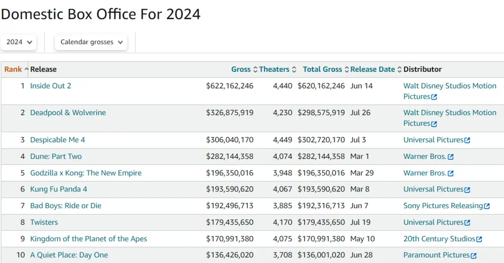Click external link icon next to 20th Century Studios

(479, 239)
